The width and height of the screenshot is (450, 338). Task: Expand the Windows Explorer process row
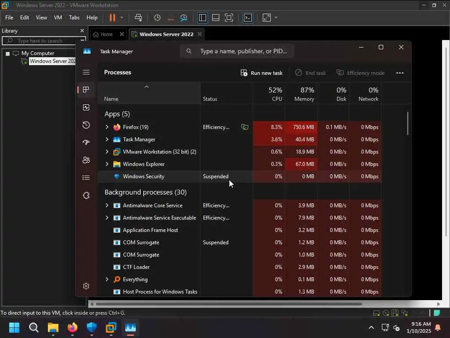pos(107,164)
